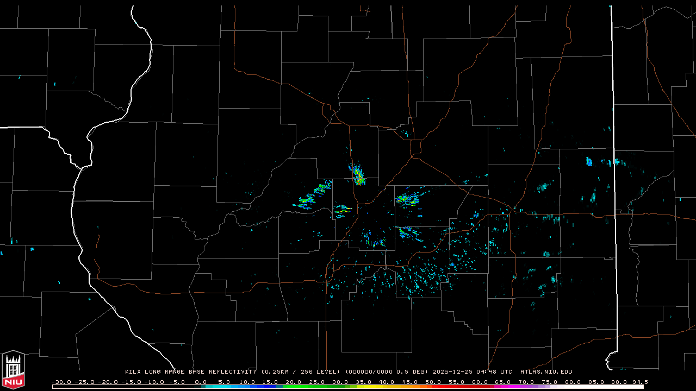Click the 0.0 label on the color scale
Screen dimensions: 696x391
pyautogui.click(x=201, y=382)
